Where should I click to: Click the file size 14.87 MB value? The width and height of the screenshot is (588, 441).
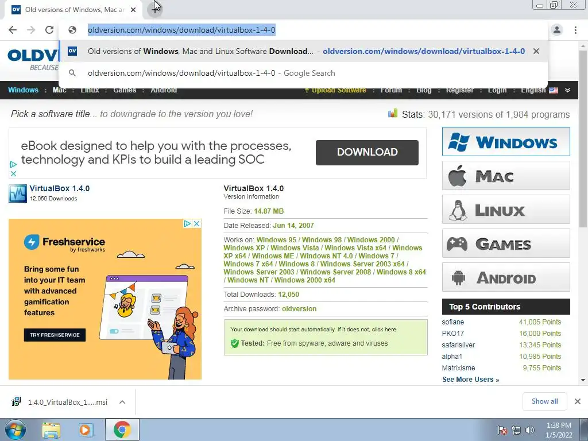[x=269, y=211]
